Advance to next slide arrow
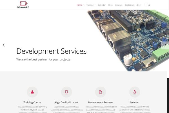Screen dimensions: 169x113 point(165,45)
